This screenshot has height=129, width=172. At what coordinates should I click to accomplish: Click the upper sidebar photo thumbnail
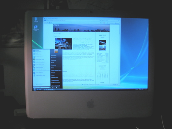coord(103,43)
